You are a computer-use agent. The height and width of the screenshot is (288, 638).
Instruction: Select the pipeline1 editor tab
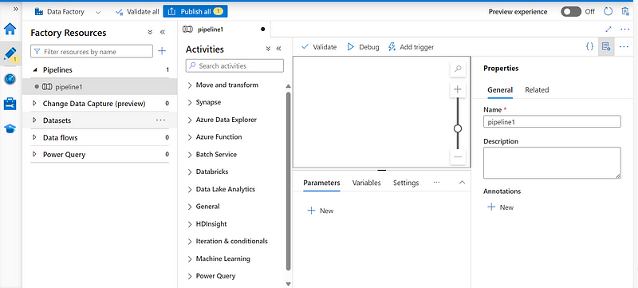[x=224, y=30]
